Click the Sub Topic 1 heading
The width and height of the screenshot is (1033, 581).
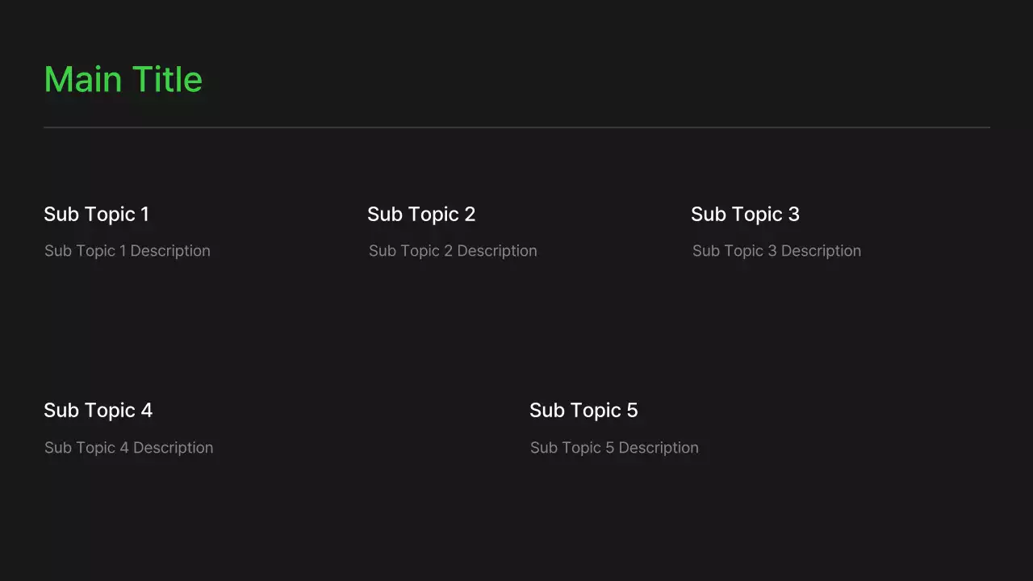[x=96, y=214]
